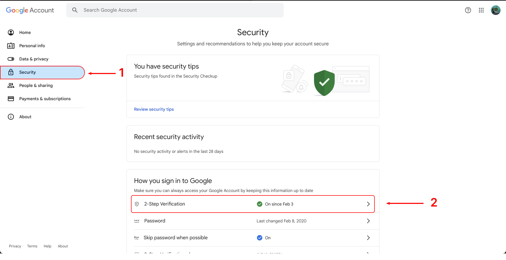Click the search magnifier icon
This screenshot has height=260, width=506.
tap(75, 10)
